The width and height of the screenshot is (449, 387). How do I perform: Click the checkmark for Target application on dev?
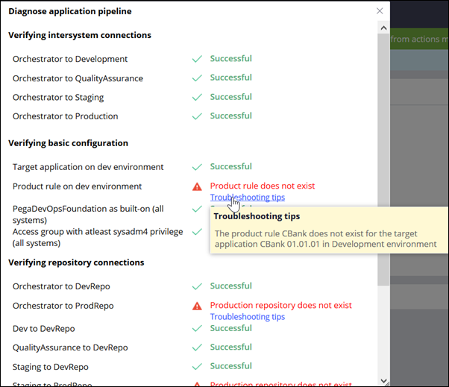(197, 167)
